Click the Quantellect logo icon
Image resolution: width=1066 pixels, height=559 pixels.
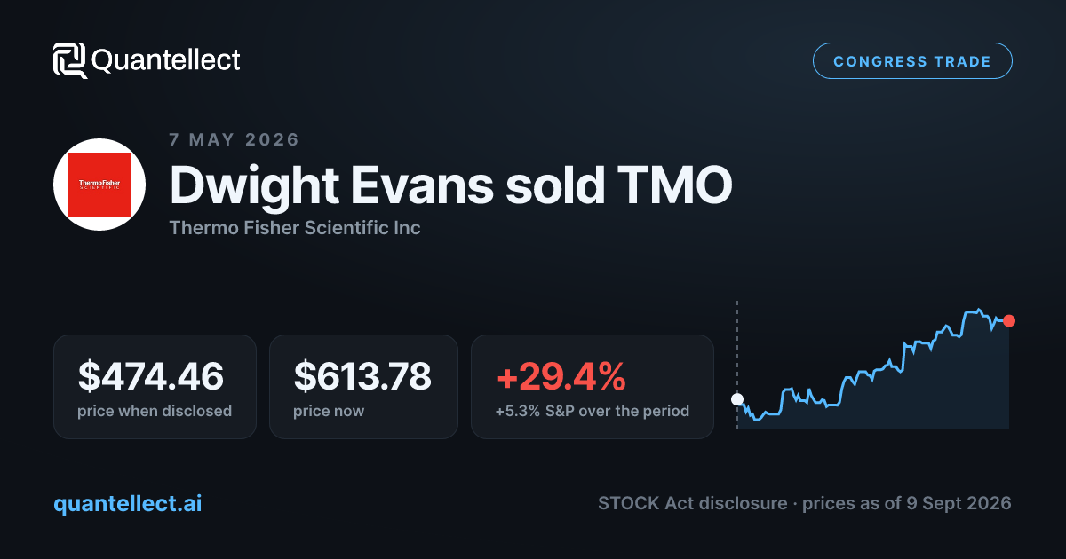(x=69, y=60)
